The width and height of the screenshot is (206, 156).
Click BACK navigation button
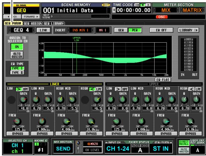click(12, 17)
